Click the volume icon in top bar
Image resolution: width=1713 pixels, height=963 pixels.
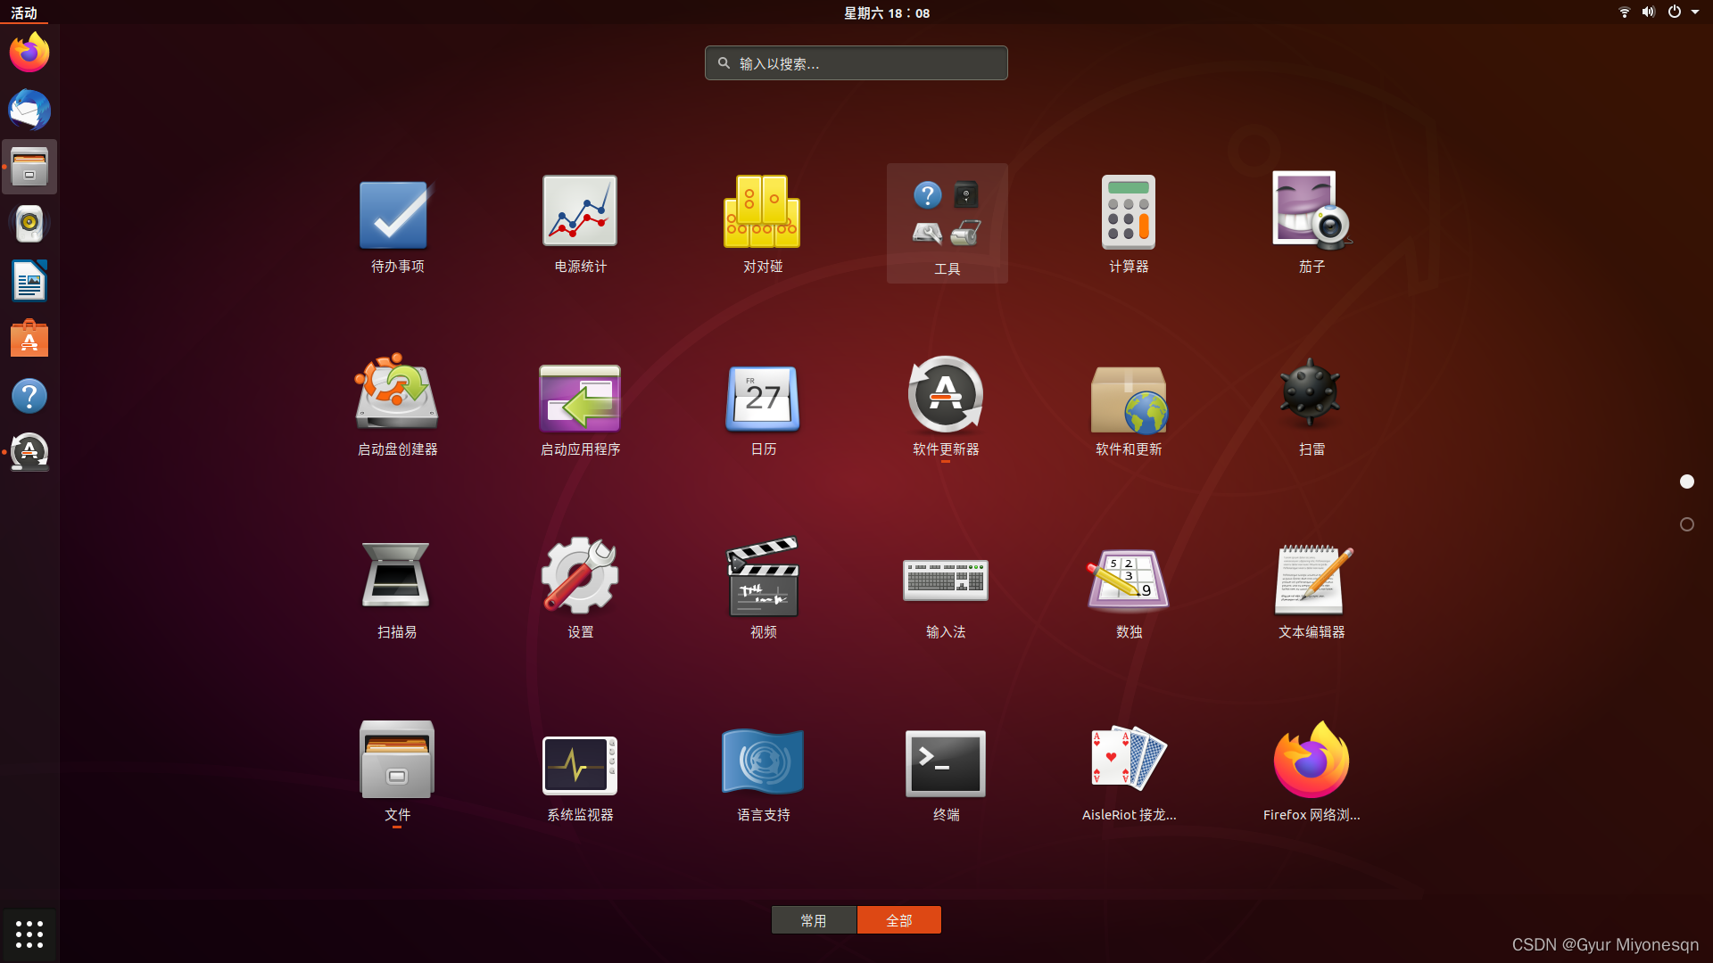pyautogui.click(x=1649, y=12)
